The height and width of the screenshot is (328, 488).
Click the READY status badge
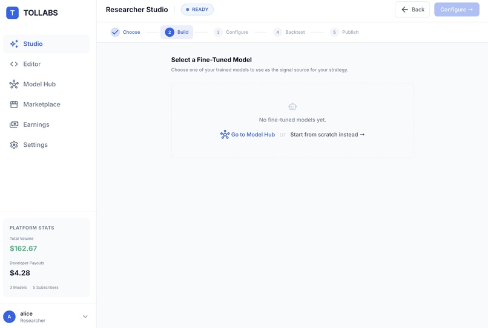point(197,10)
